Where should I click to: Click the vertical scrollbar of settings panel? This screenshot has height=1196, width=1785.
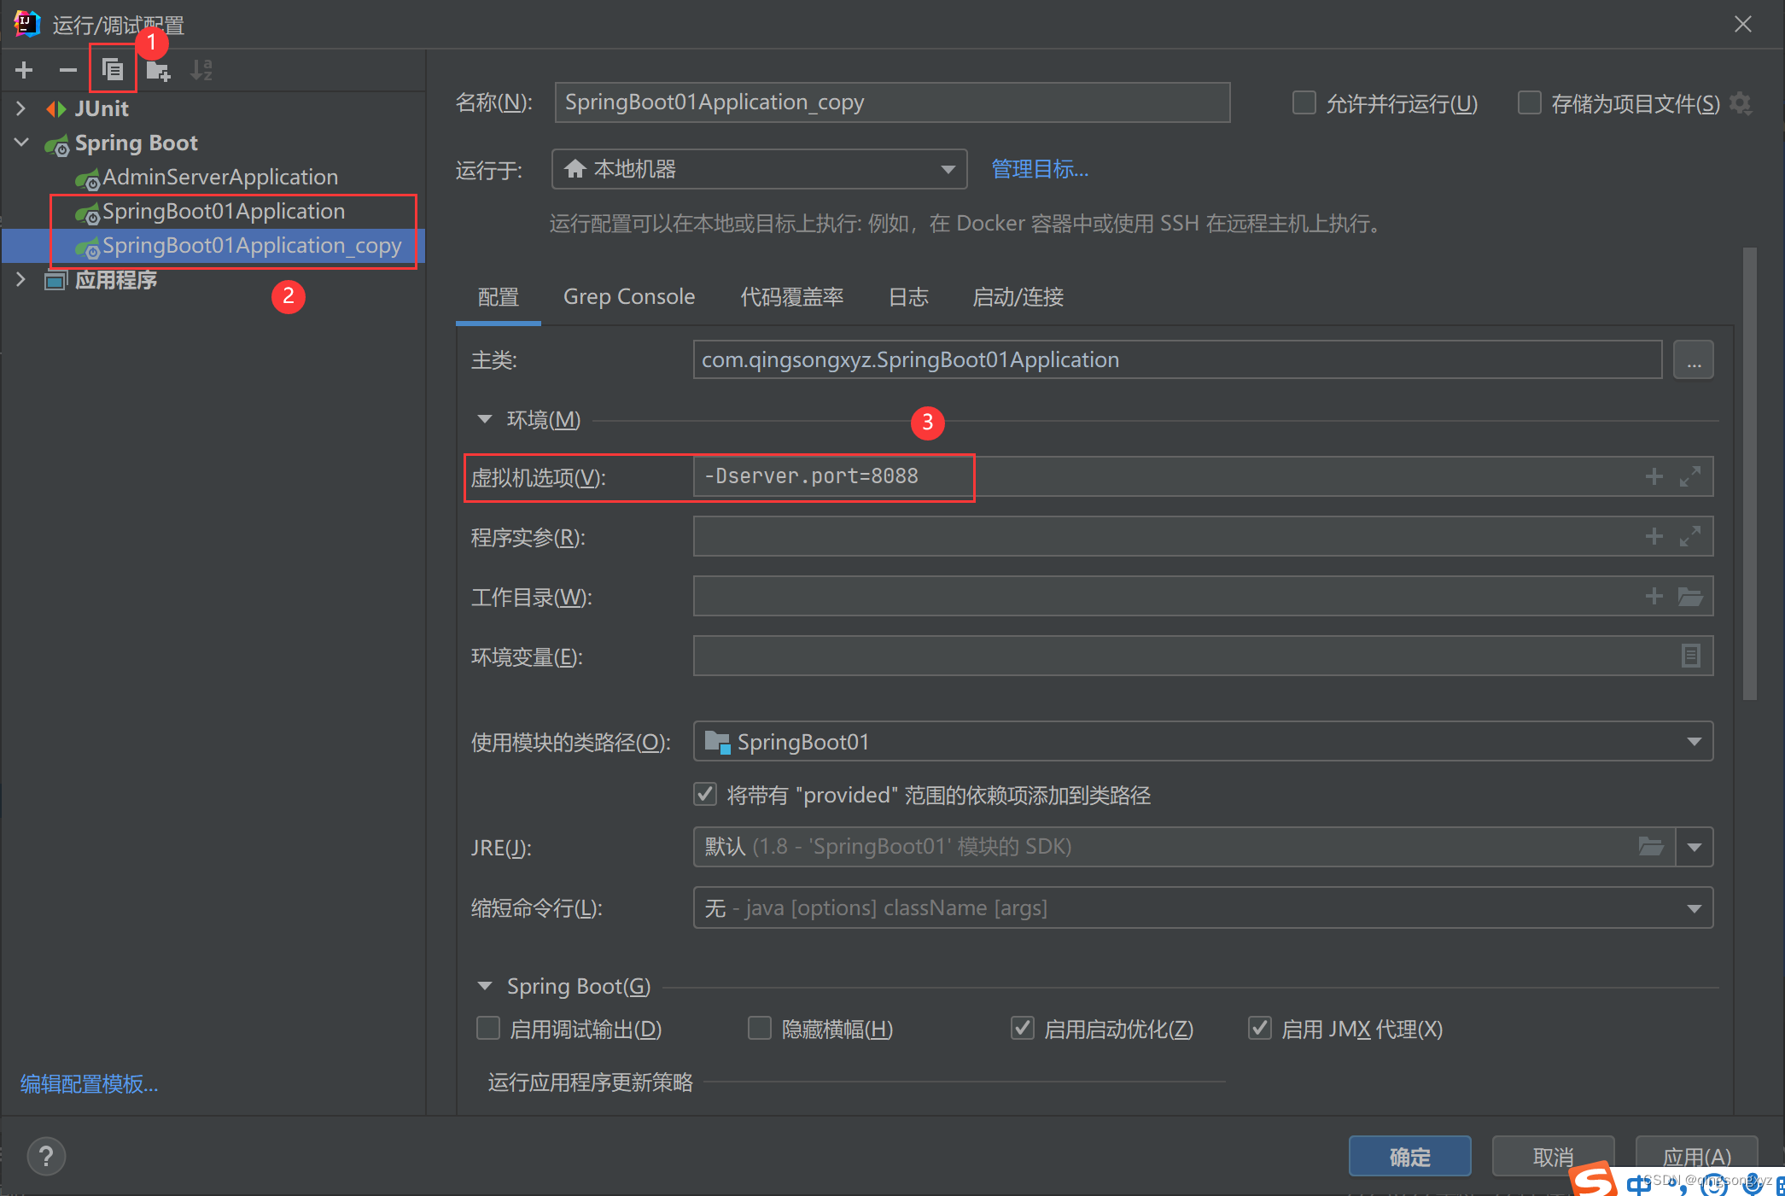1749,474
